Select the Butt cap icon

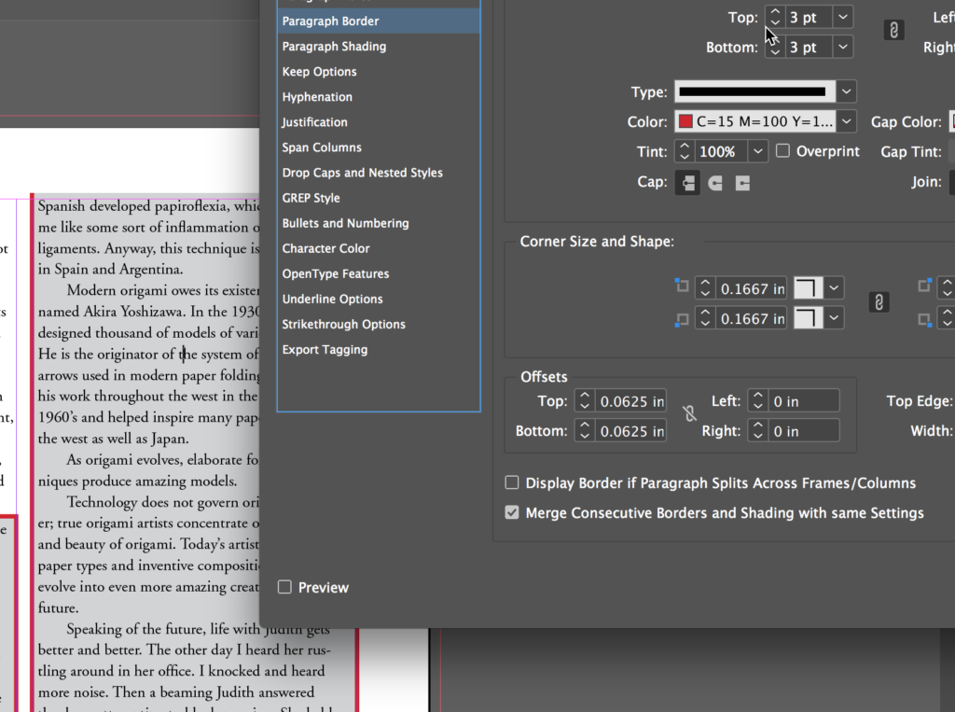point(687,183)
